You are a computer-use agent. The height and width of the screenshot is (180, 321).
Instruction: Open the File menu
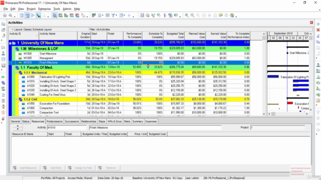point(6,9)
